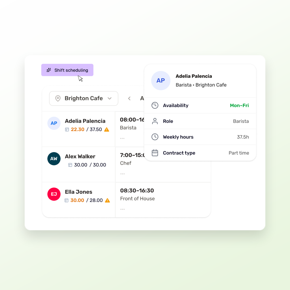Open Adelia's Barista shift cell
This screenshot has height=290, width=290.
pyautogui.click(x=130, y=129)
